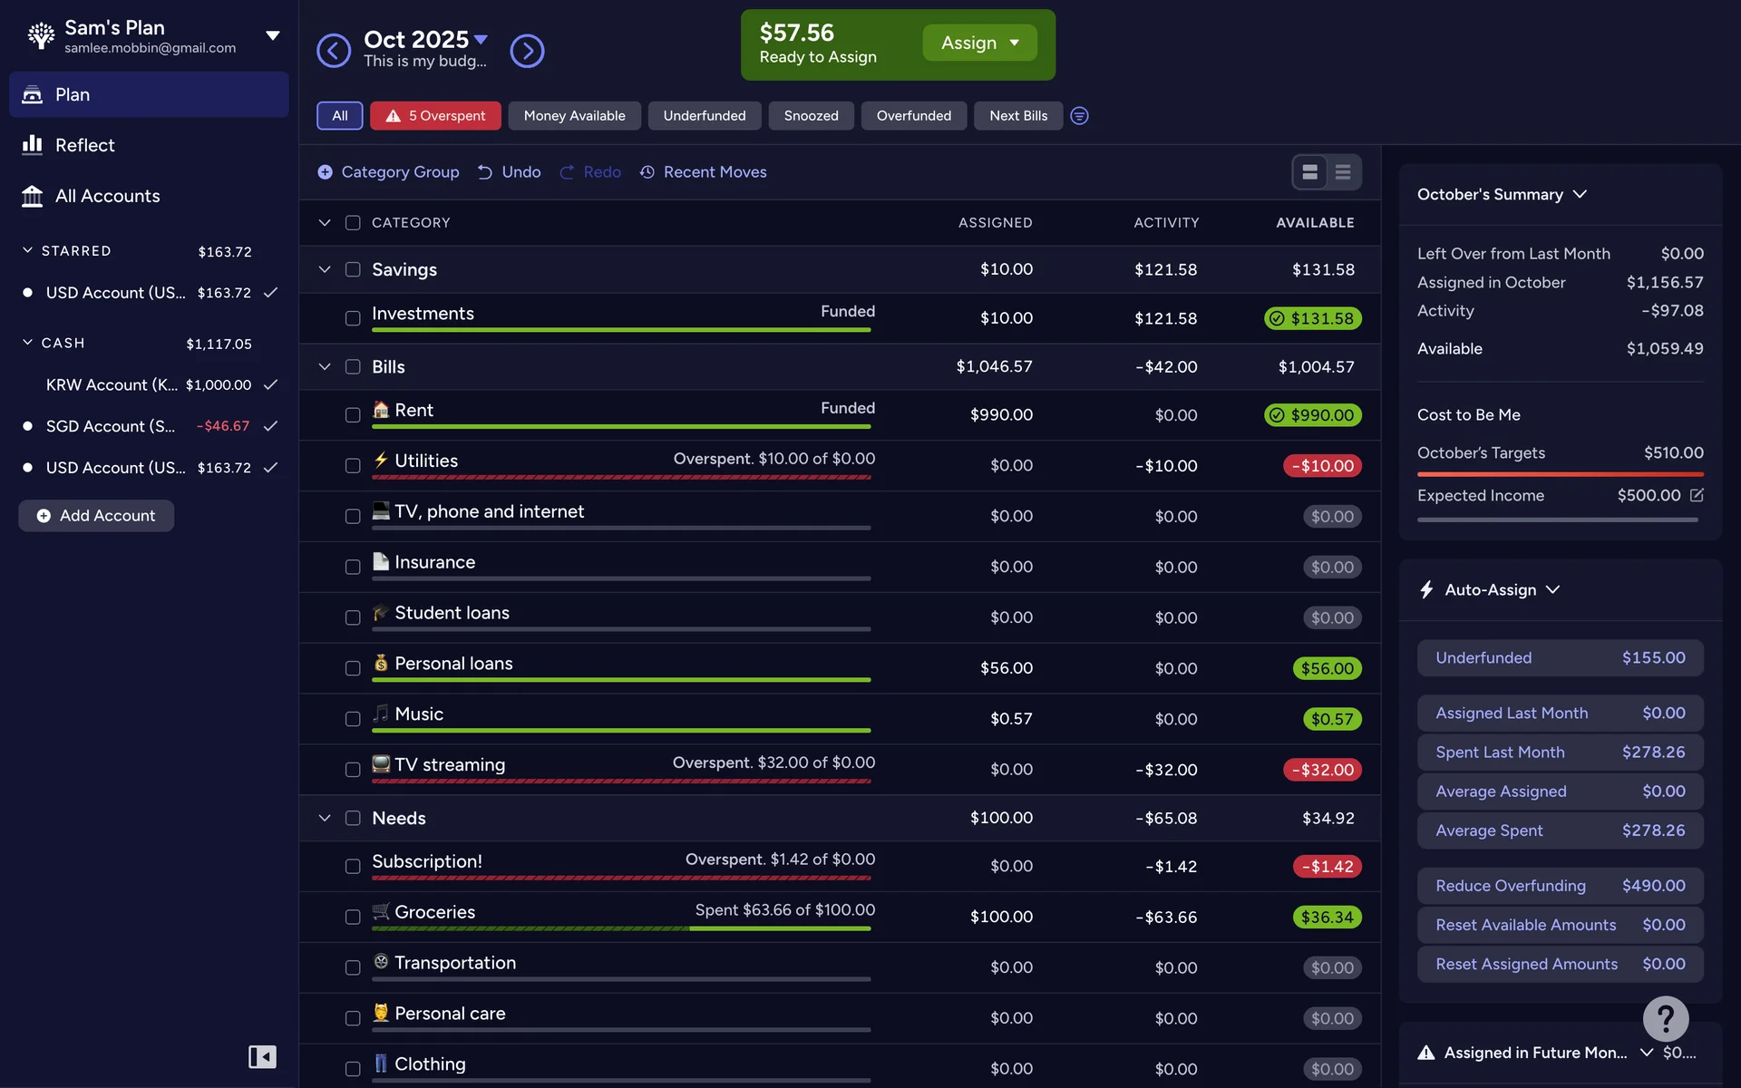This screenshot has width=1741, height=1088.
Task: Collapse the Bills category group
Action: [325, 367]
